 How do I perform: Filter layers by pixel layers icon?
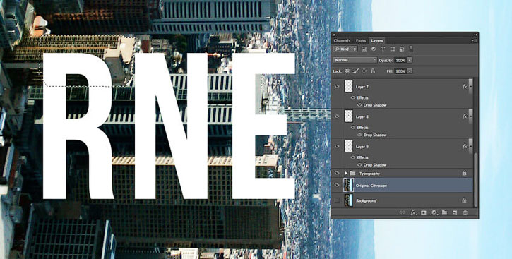pyautogui.click(x=364, y=49)
